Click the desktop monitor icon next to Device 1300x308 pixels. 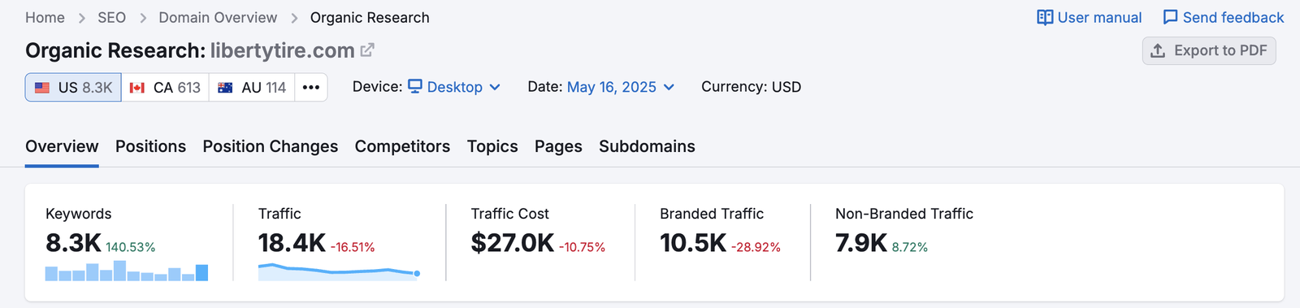point(415,86)
